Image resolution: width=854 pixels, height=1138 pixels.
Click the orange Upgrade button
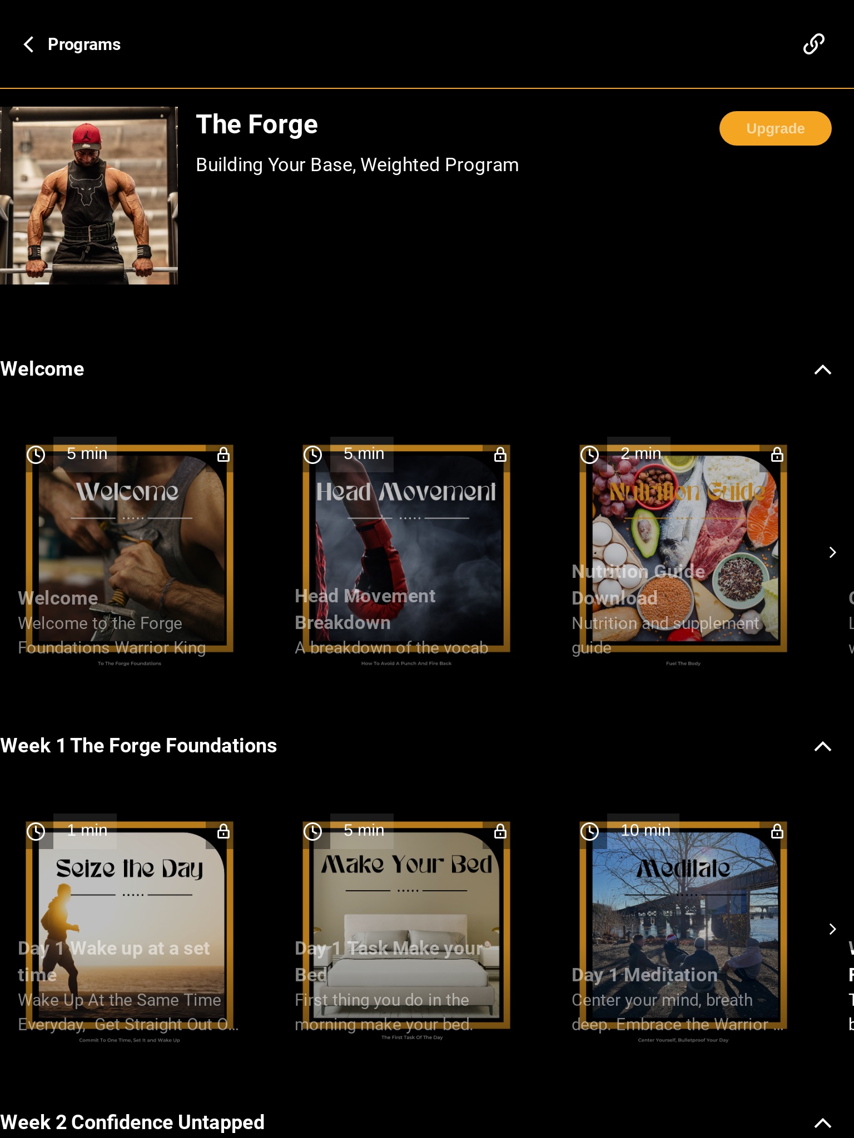click(x=775, y=128)
